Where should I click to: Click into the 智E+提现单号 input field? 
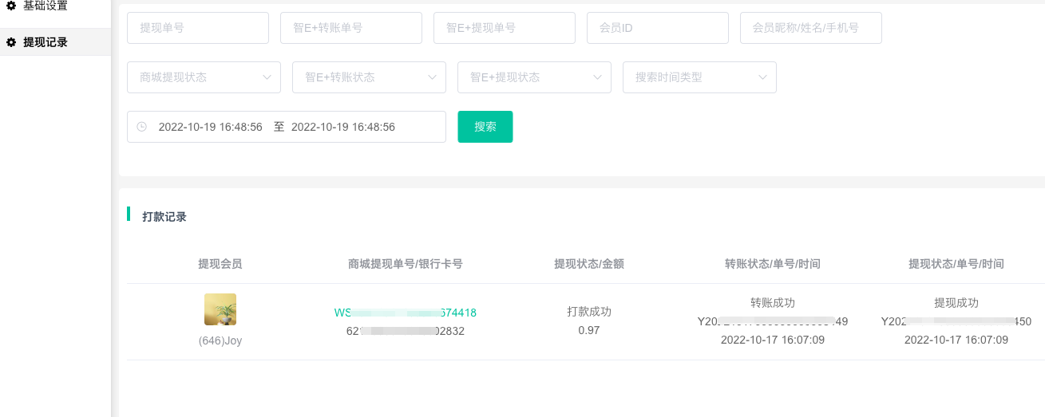(505, 28)
